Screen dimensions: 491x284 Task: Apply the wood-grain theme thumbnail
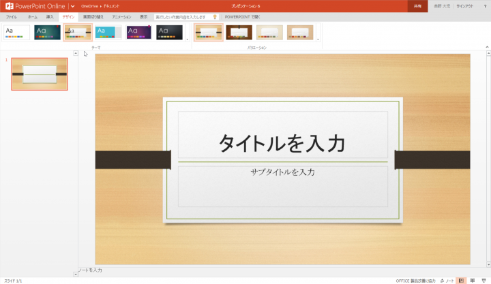(78, 33)
